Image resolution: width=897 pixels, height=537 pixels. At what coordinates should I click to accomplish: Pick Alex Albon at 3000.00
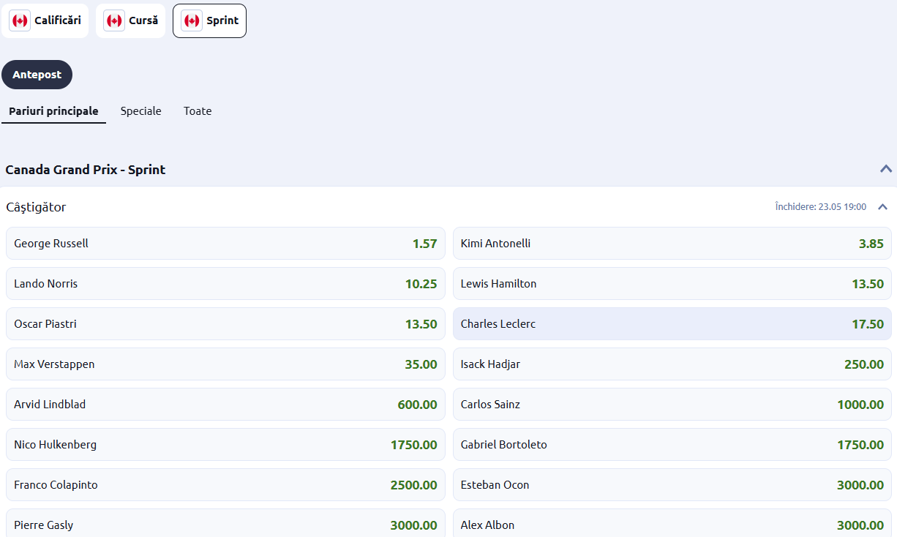672,523
